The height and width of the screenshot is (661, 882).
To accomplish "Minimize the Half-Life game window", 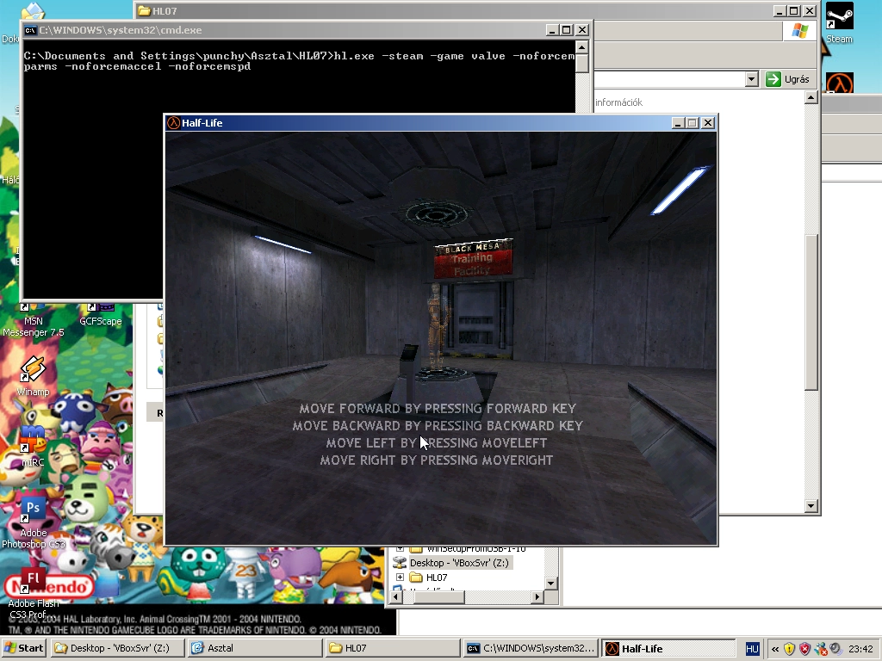I will (x=678, y=123).
